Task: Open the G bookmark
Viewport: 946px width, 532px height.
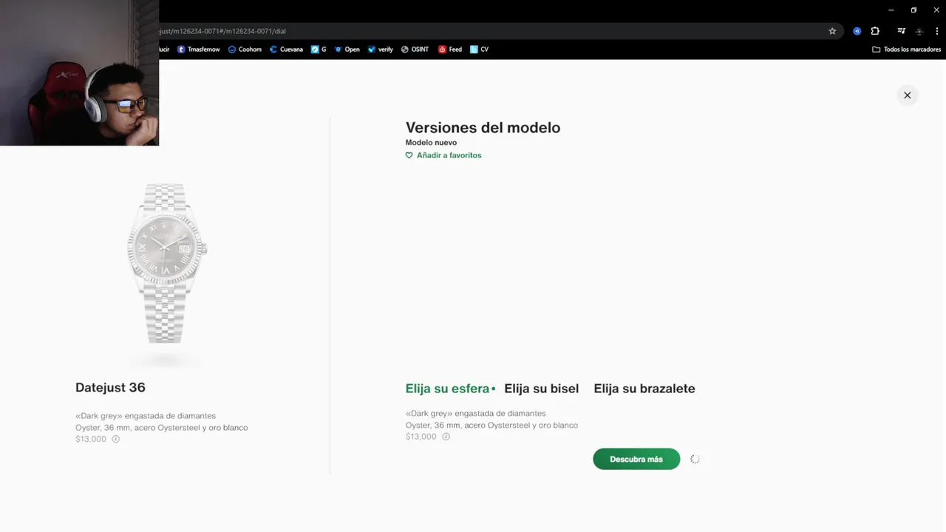Action: (x=319, y=50)
